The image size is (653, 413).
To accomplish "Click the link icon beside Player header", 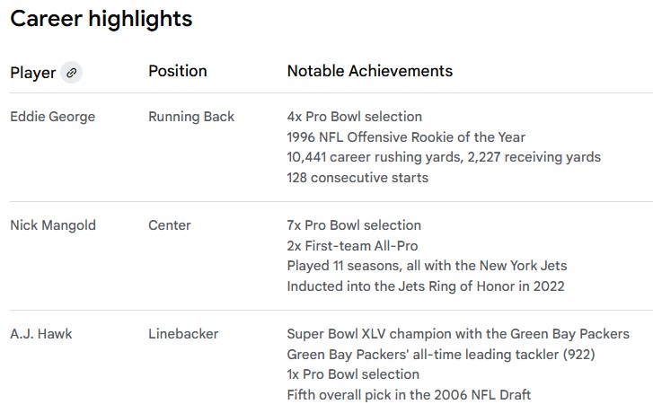I will click(x=72, y=73).
